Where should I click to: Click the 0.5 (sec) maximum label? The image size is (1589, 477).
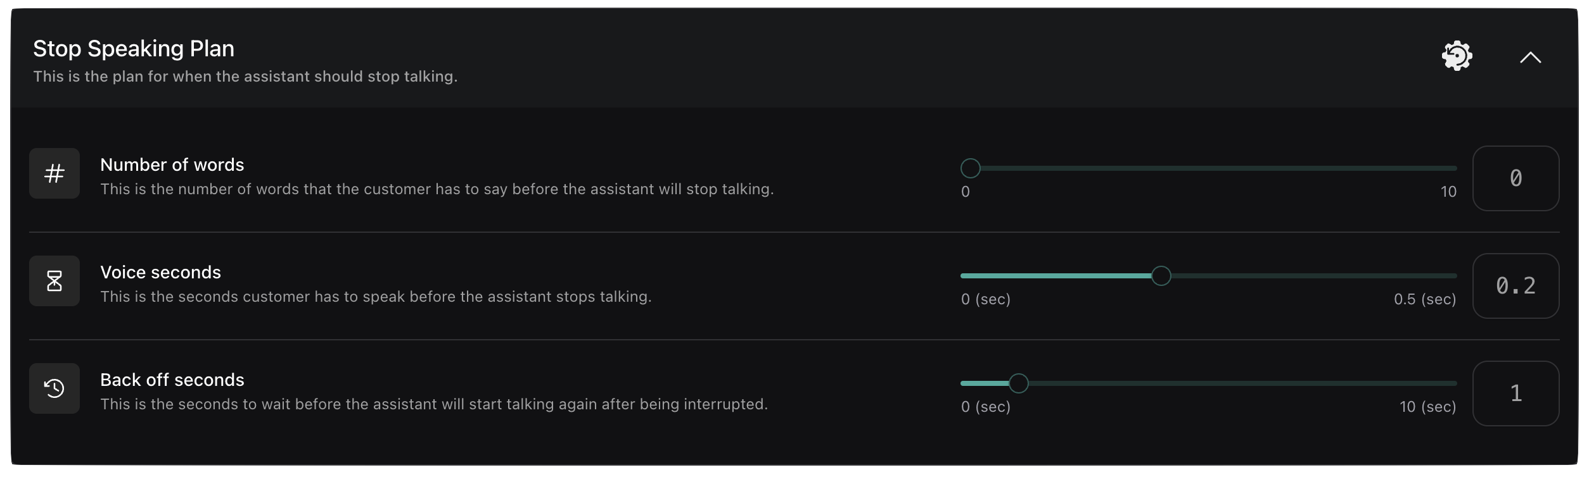point(1424,299)
